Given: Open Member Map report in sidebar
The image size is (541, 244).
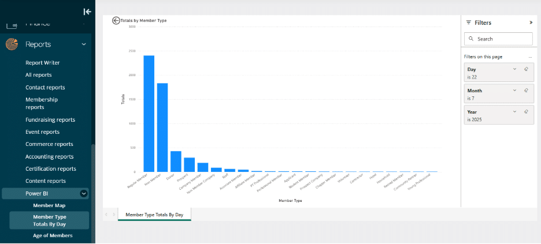Looking at the screenshot, I should pyautogui.click(x=49, y=205).
